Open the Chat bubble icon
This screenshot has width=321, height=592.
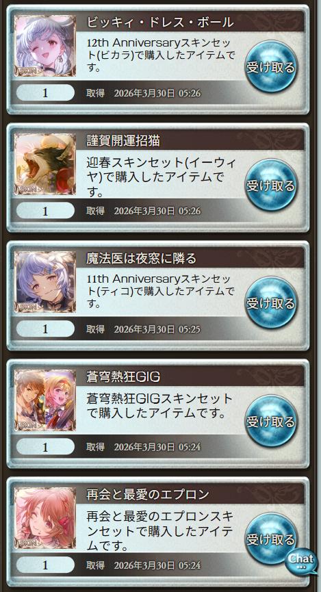(x=301, y=561)
